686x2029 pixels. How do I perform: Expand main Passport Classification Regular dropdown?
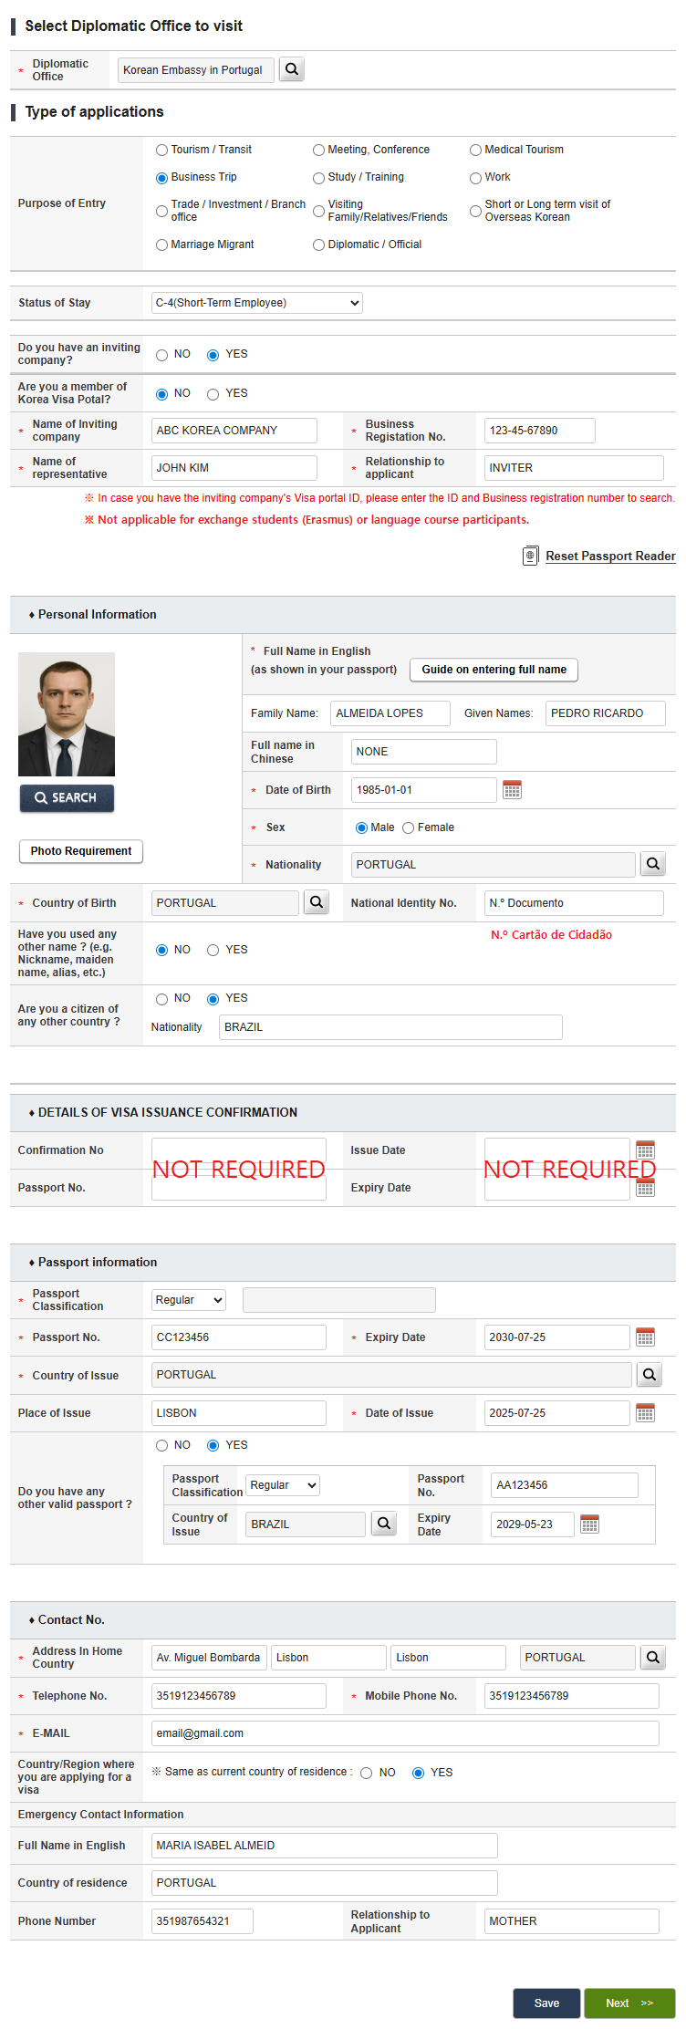tap(189, 1300)
